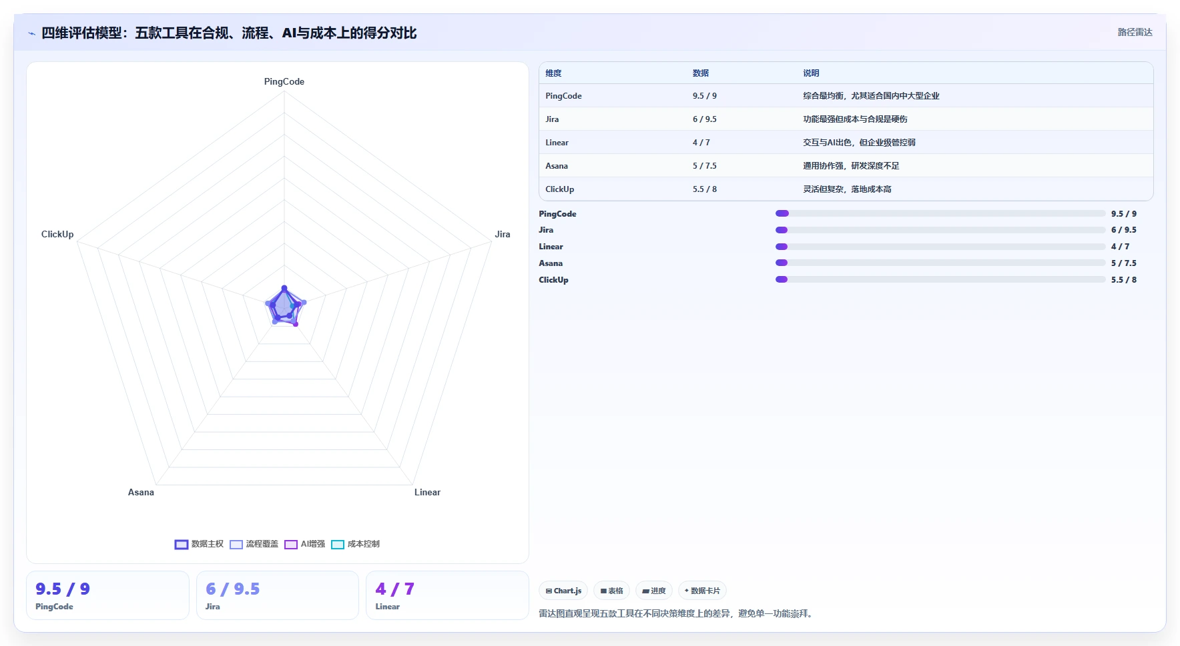The height and width of the screenshot is (646, 1180).
Task: Click the 维度 column header
Action: point(553,73)
